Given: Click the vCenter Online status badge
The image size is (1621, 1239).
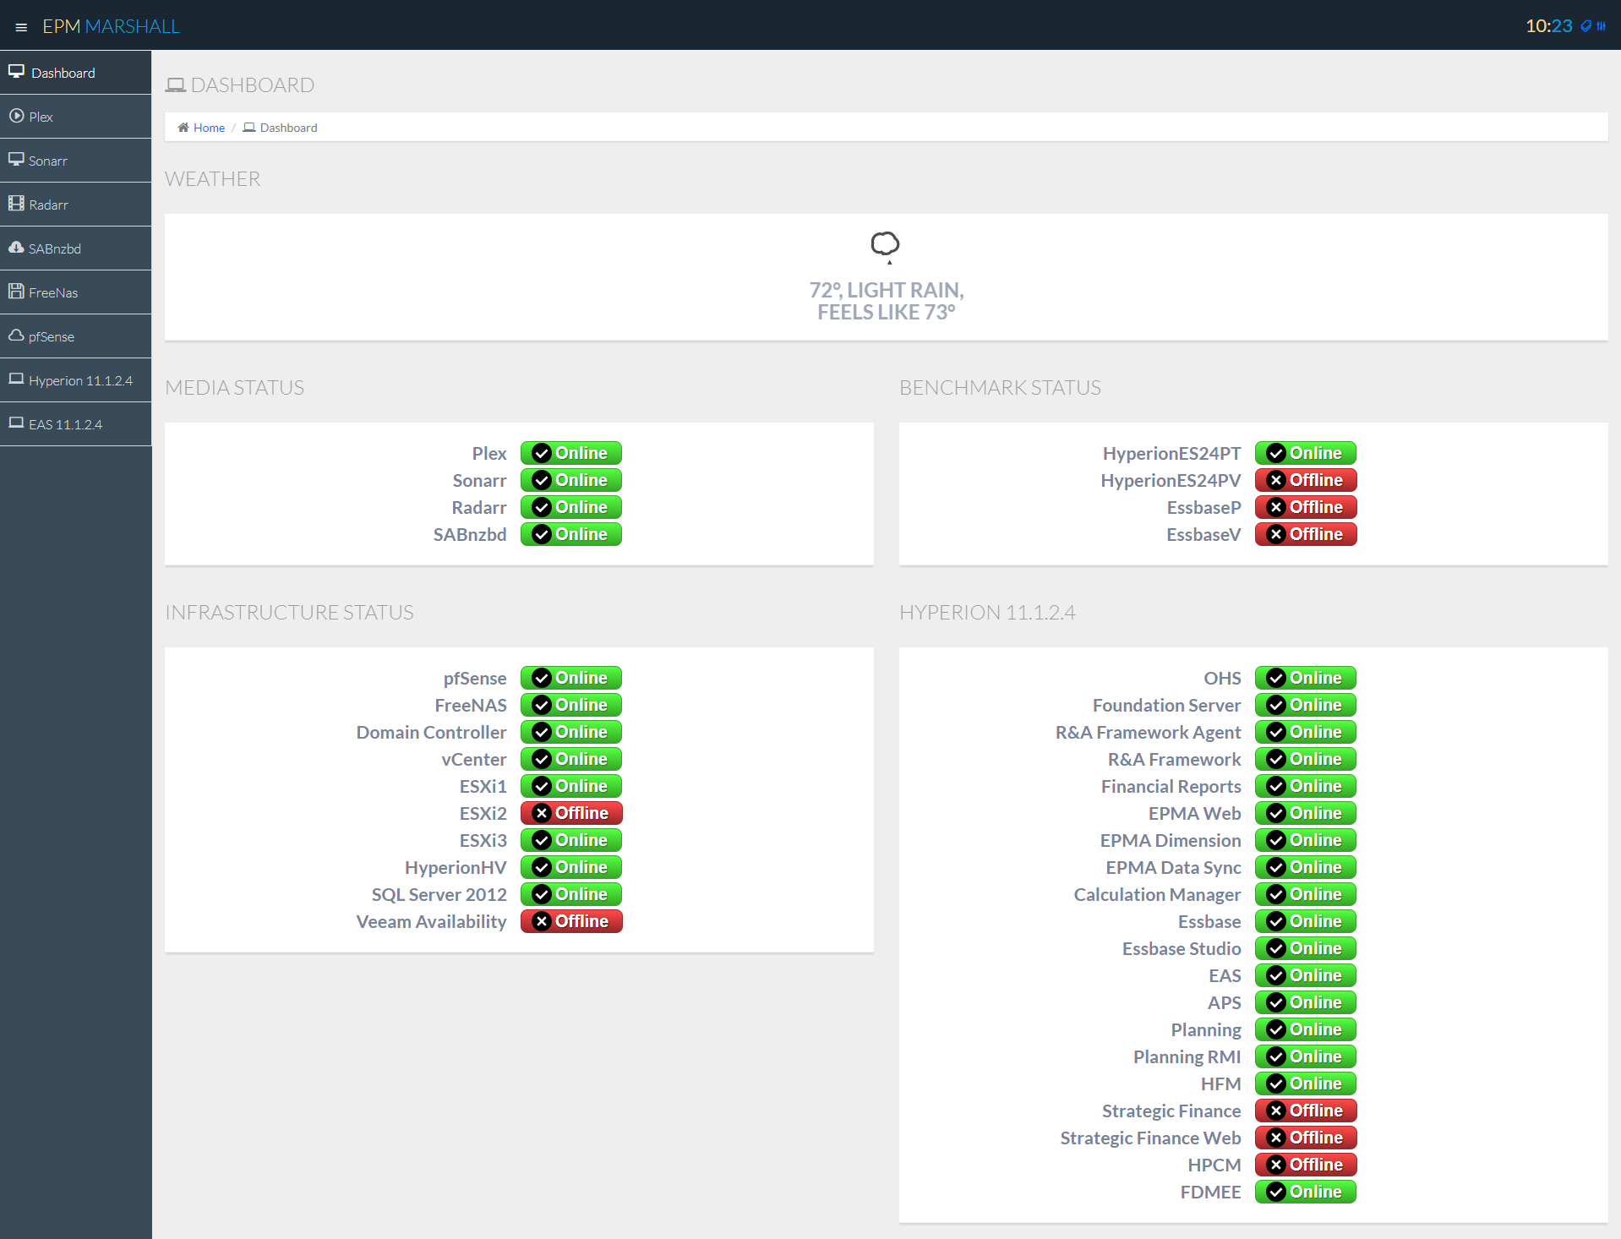Looking at the screenshot, I should [571, 759].
